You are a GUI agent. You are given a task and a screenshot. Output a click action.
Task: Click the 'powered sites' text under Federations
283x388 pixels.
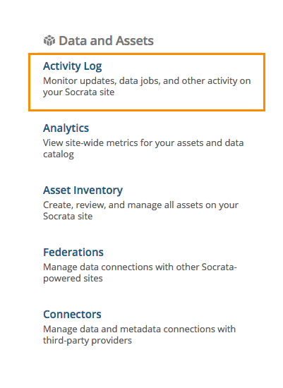click(x=73, y=279)
